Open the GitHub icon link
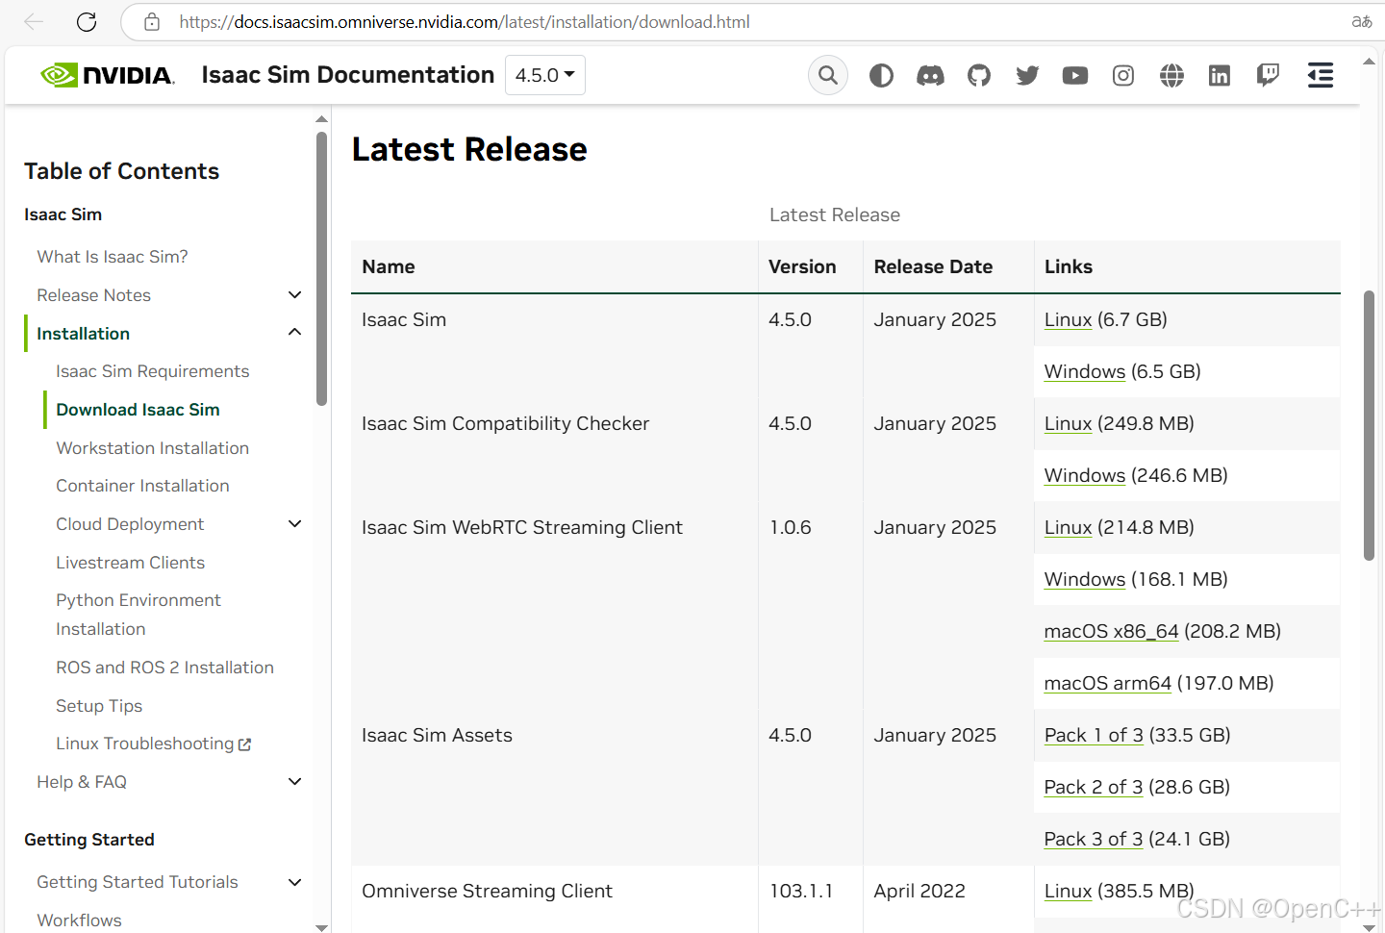Image resolution: width=1385 pixels, height=933 pixels. pyautogui.click(x=979, y=75)
